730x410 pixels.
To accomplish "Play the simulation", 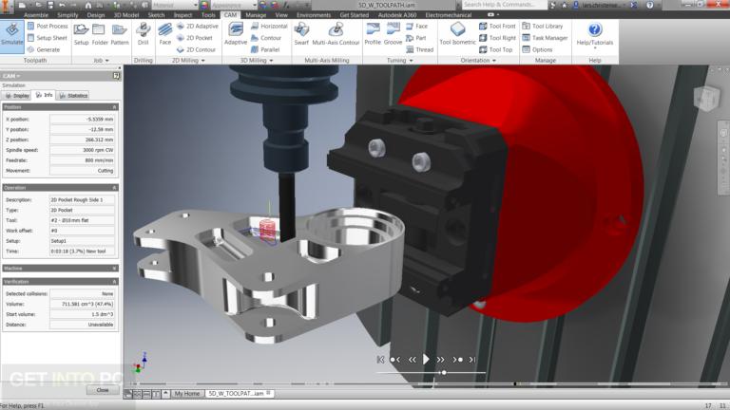I will click(426, 360).
